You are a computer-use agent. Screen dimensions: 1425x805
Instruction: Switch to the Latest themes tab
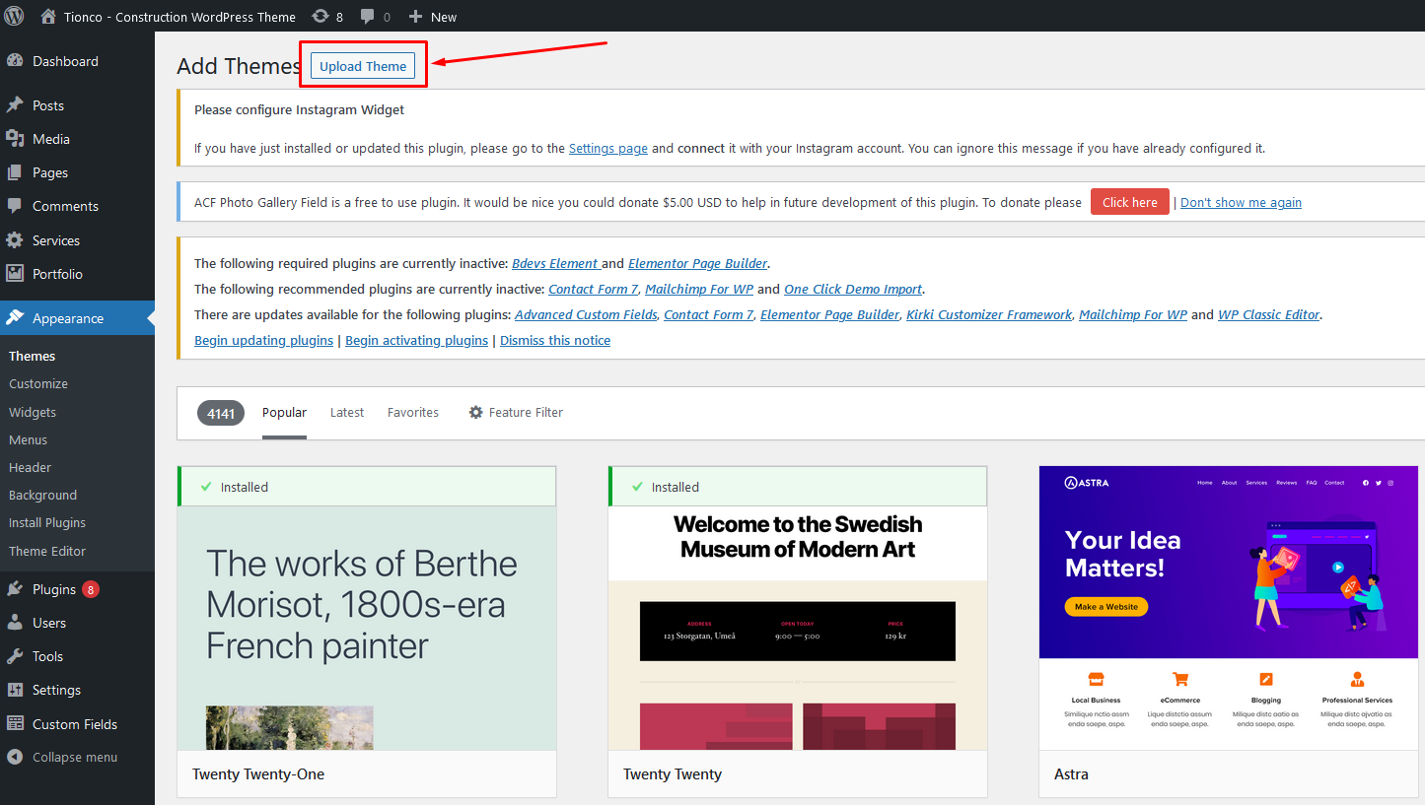click(347, 412)
